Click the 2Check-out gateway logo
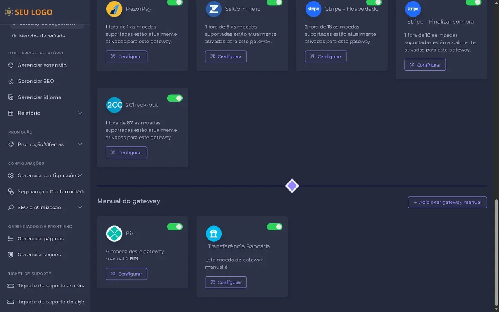The image size is (499, 312). click(x=114, y=105)
